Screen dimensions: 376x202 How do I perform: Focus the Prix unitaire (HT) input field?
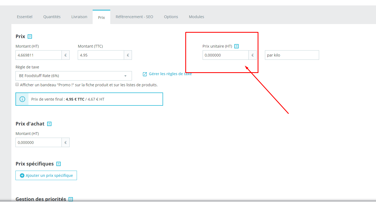[x=226, y=55]
